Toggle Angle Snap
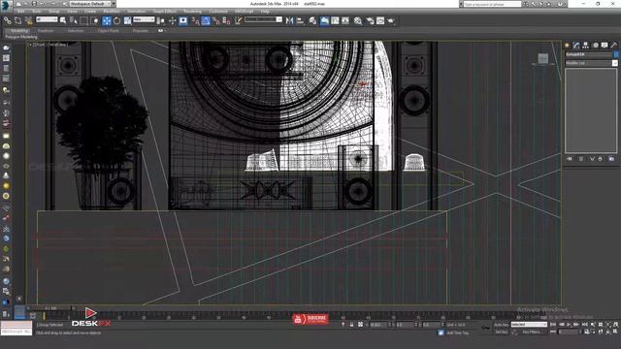This screenshot has height=349, width=621. [206, 20]
